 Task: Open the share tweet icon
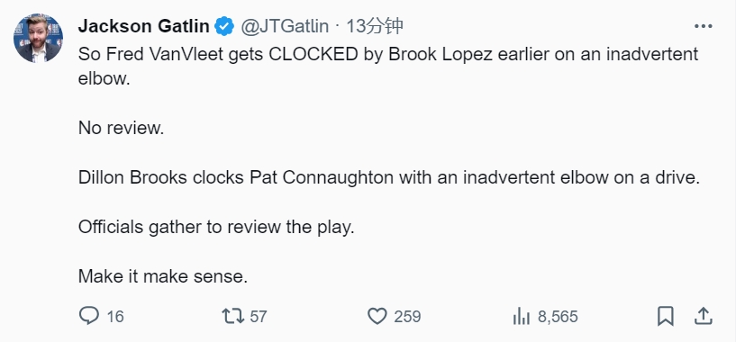tap(704, 316)
